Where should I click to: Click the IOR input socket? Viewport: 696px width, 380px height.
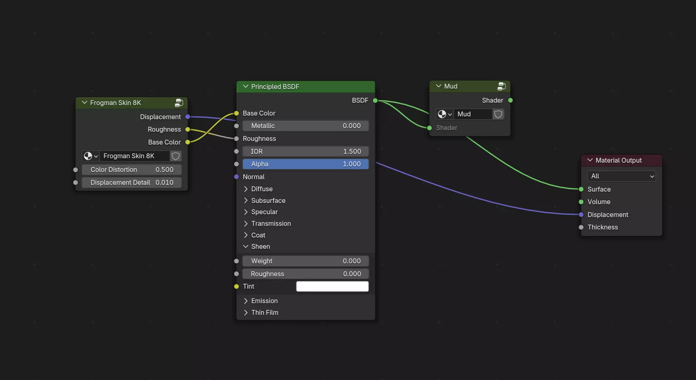click(x=236, y=152)
